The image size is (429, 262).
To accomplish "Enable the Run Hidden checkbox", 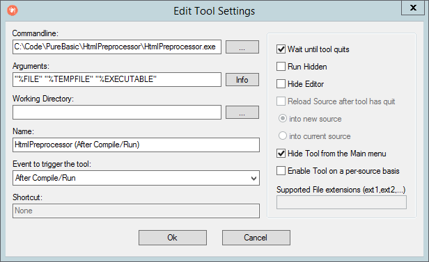I will click(x=281, y=67).
